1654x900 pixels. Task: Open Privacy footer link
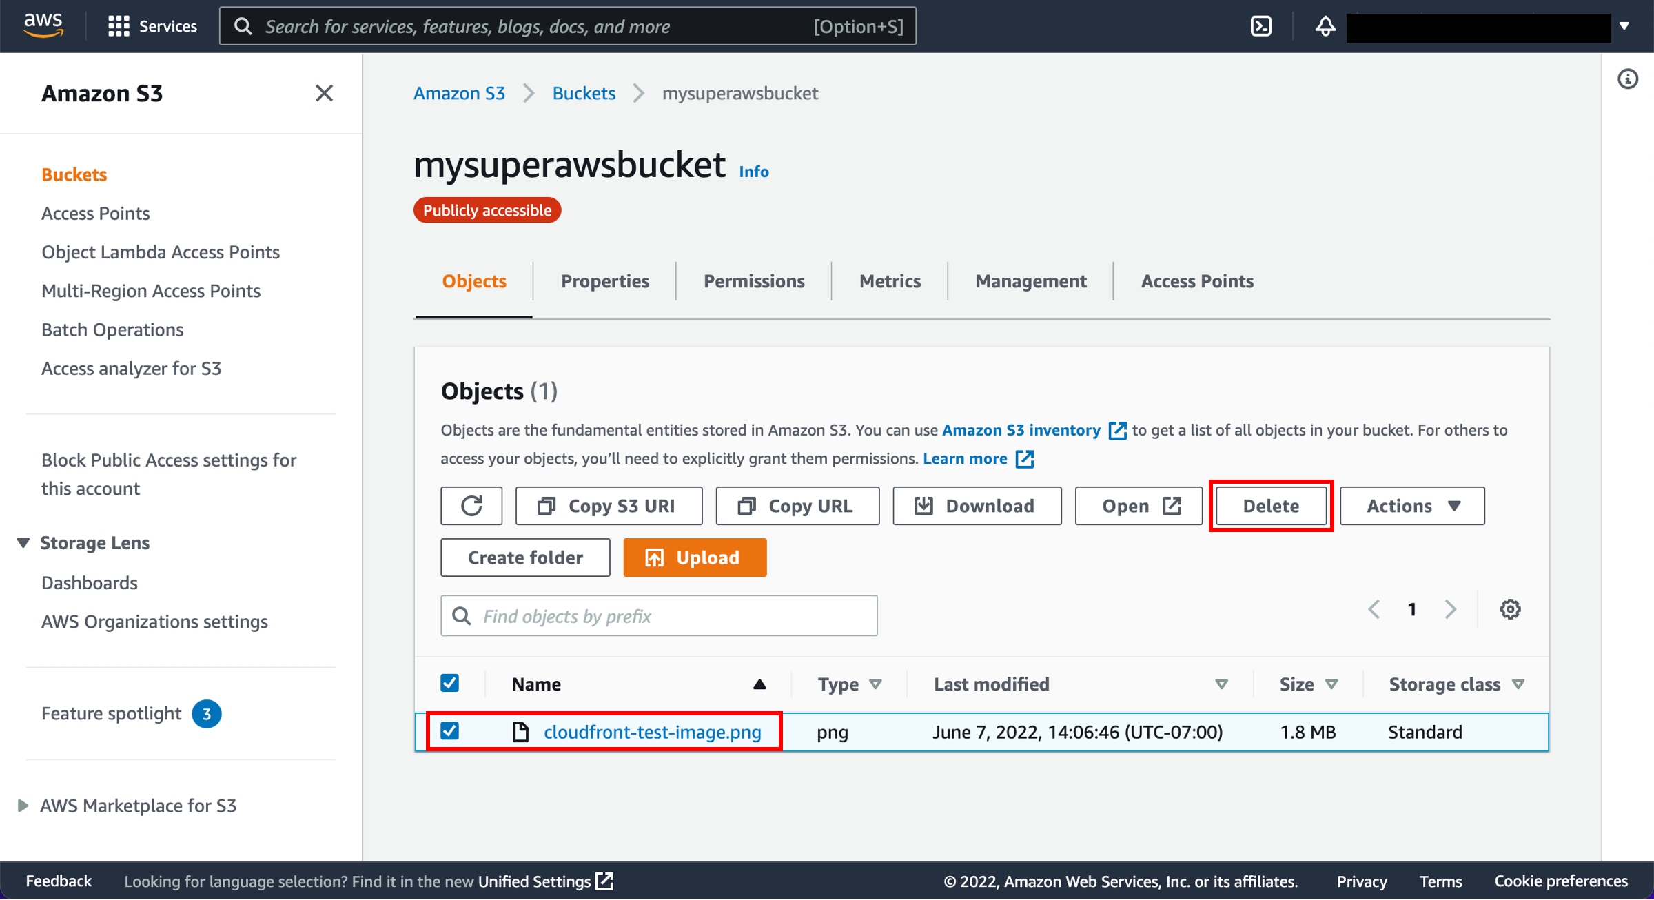[1362, 881]
